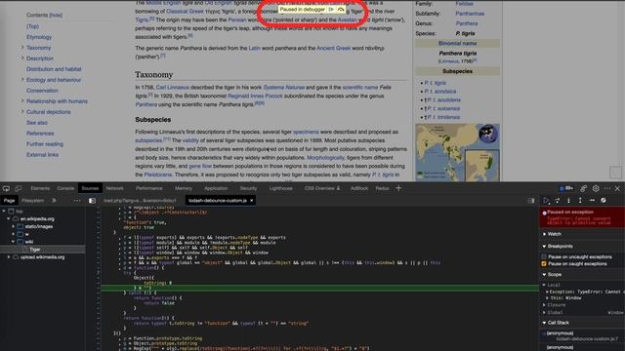The image size is (625, 351).
Task: Expand the Closure scope group
Action: pos(544,305)
